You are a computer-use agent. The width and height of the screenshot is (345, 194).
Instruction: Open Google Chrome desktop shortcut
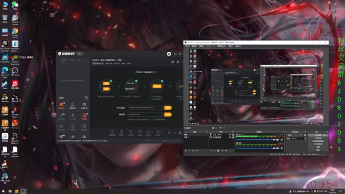pos(15,32)
